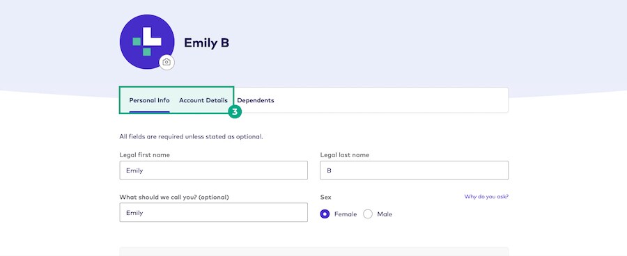
Task: Click the "Sex" field label
Action: (x=325, y=198)
